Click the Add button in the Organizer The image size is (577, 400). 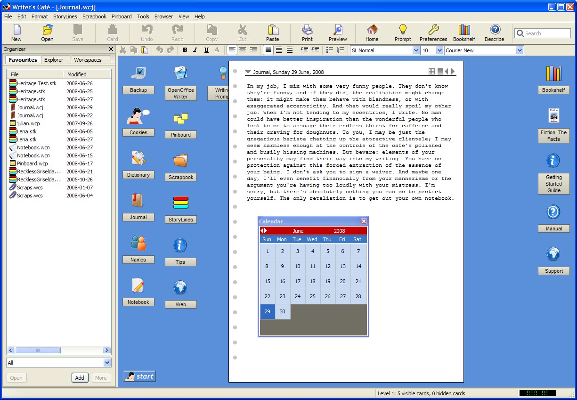pyautogui.click(x=80, y=377)
